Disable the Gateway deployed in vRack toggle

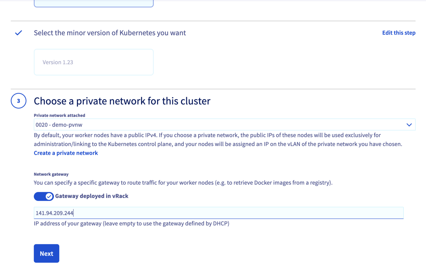[x=44, y=196]
